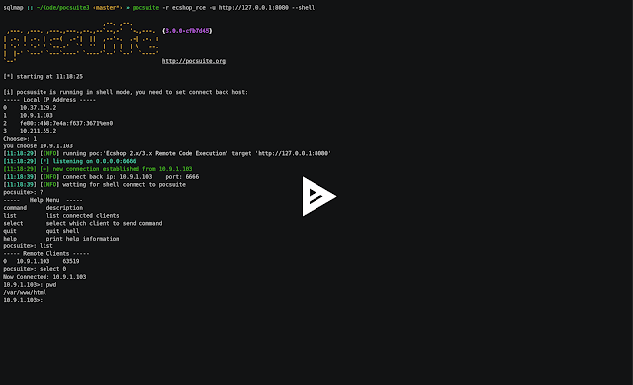Open the http://pocsuite.org link
Viewport: 633px width, 385px height.
[194, 61]
